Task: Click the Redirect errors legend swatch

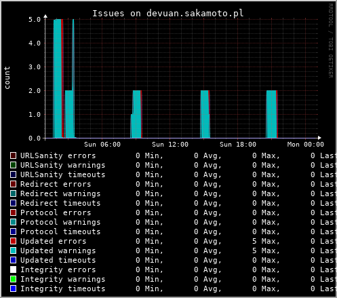Action: tap(14, 184)
